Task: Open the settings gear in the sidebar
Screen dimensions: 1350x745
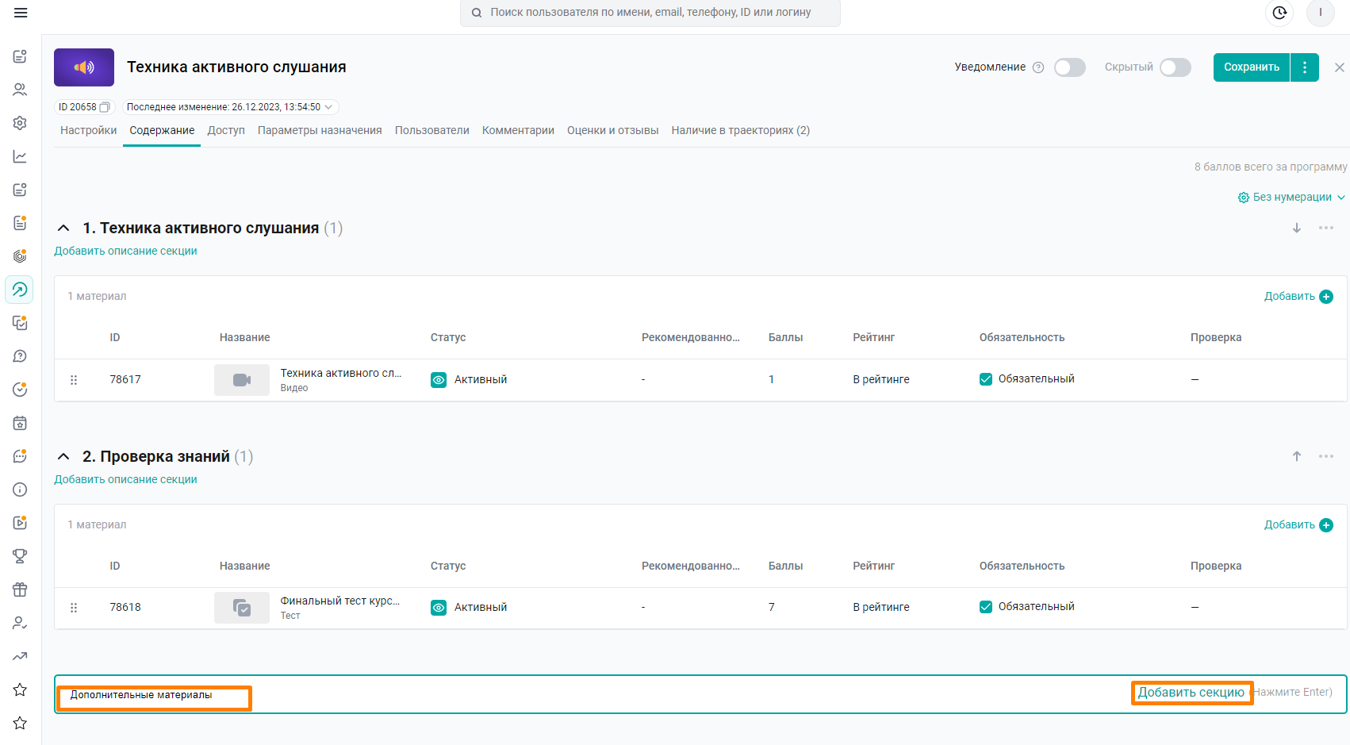Action: pos(20,123)
